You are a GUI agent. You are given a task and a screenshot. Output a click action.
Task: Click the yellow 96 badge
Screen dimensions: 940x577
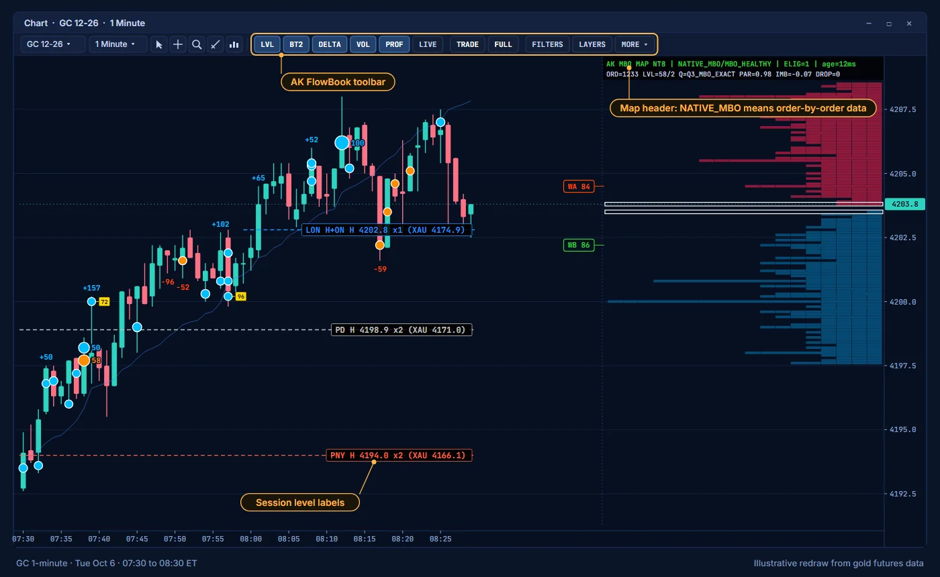click(240, 296)
